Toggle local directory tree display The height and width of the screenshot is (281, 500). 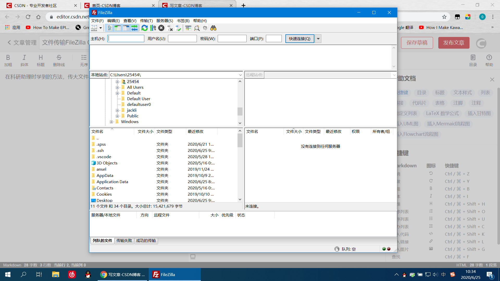118,28
